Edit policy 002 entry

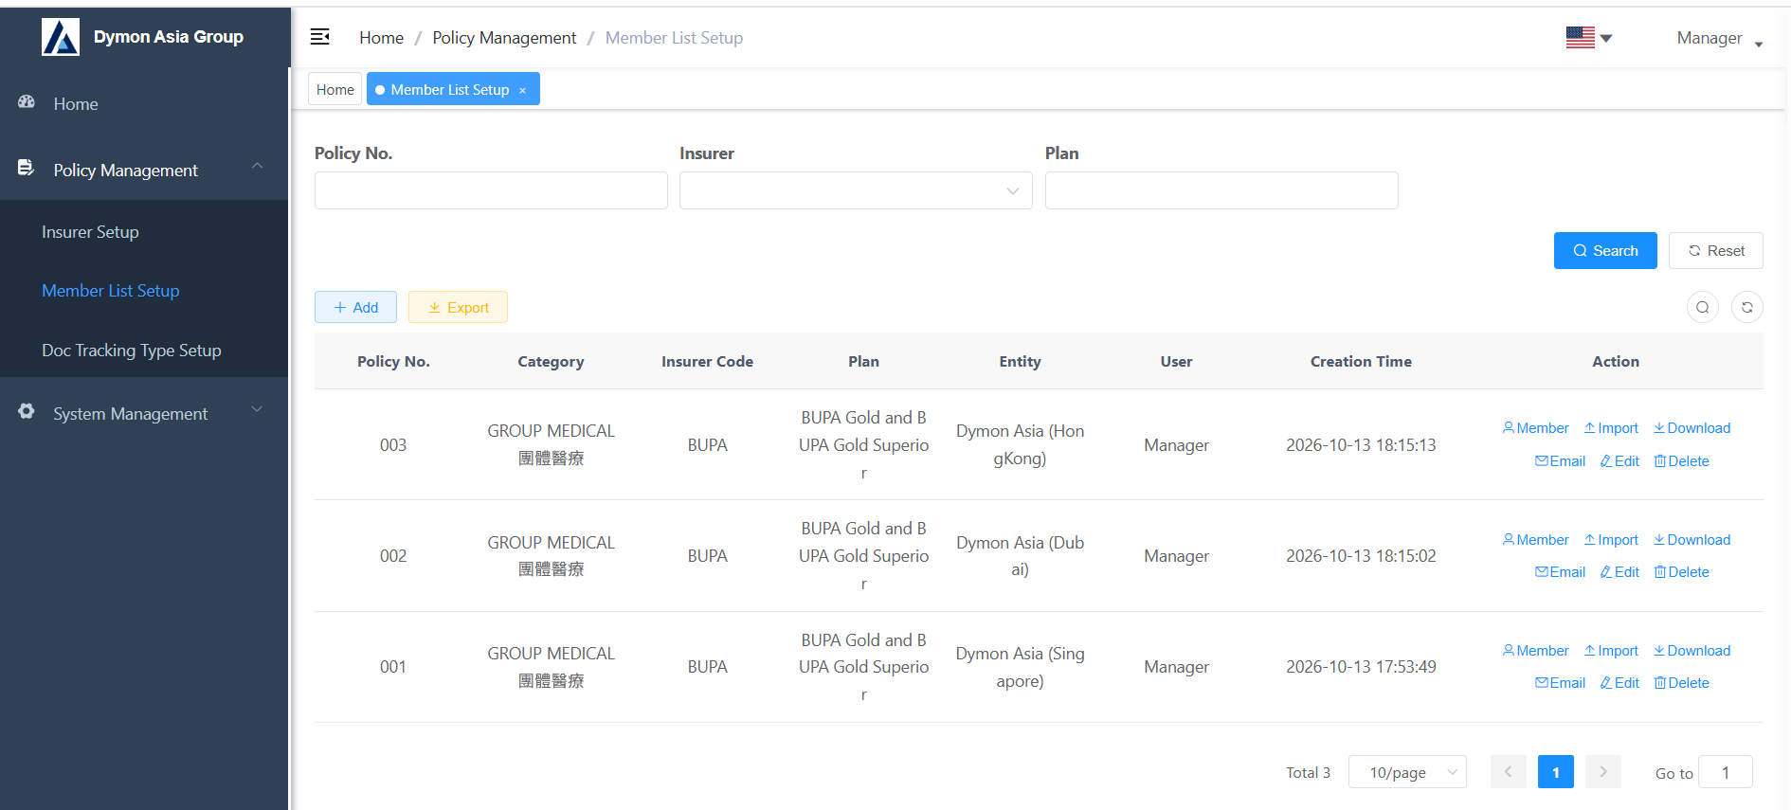(x=1619, y=572)
